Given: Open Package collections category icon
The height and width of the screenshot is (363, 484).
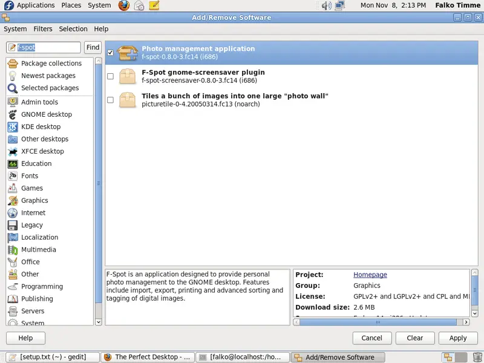Looking at the screenshot, I should (x=13, y=64).
